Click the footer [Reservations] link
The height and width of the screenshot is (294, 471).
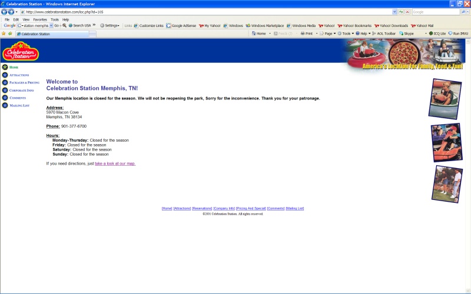tap(202, 209)
